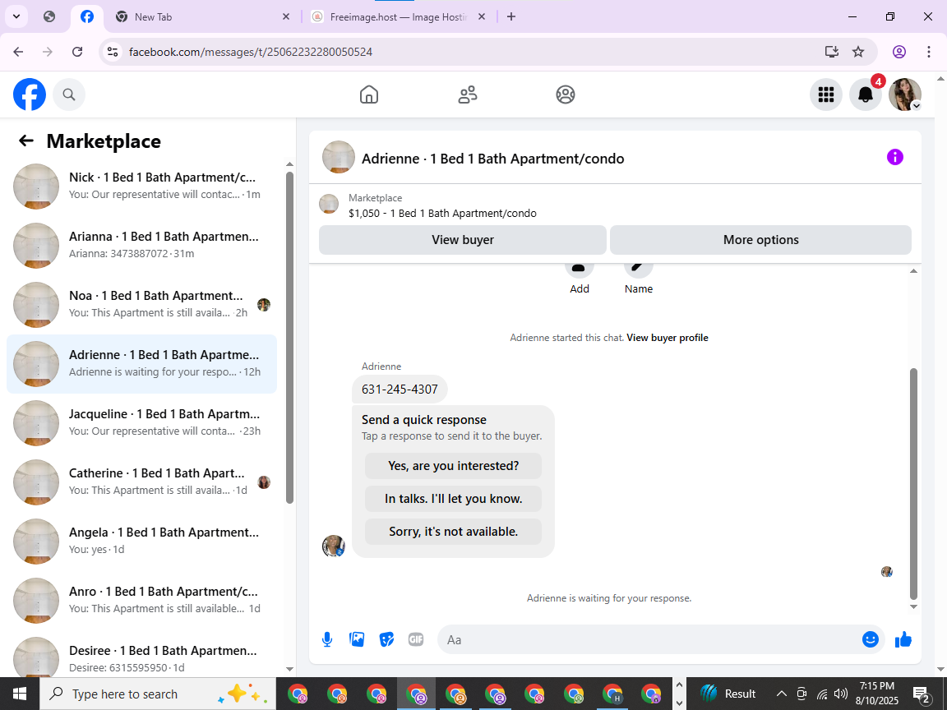
Task: Open the Facebook menu grid icon
Action: (x=825, y=95)
